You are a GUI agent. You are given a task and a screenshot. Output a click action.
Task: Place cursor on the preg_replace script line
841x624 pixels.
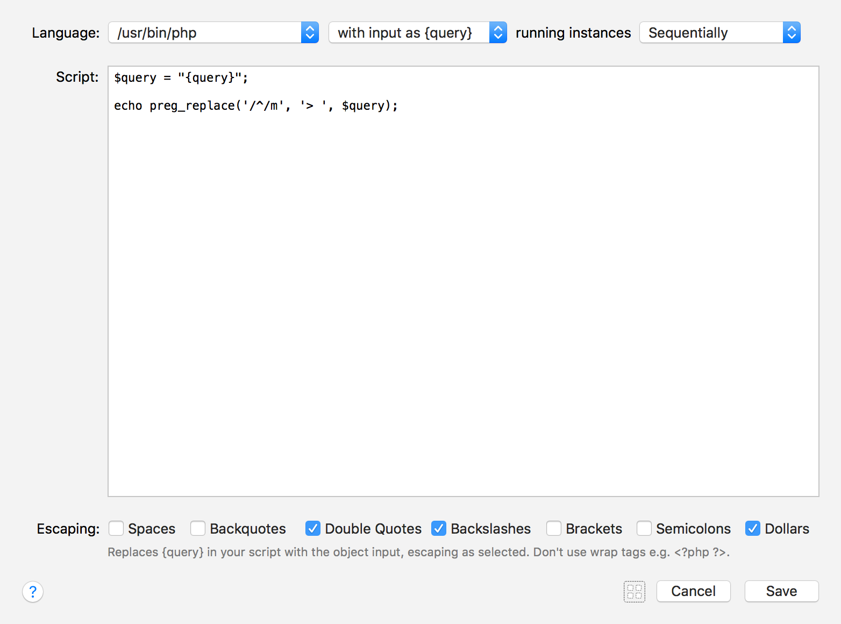coord(256,106)
